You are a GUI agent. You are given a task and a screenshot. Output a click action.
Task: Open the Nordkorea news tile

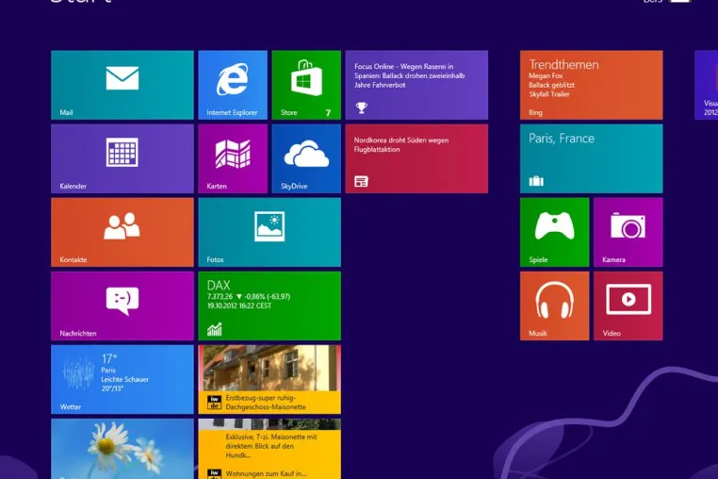point(416,158)
